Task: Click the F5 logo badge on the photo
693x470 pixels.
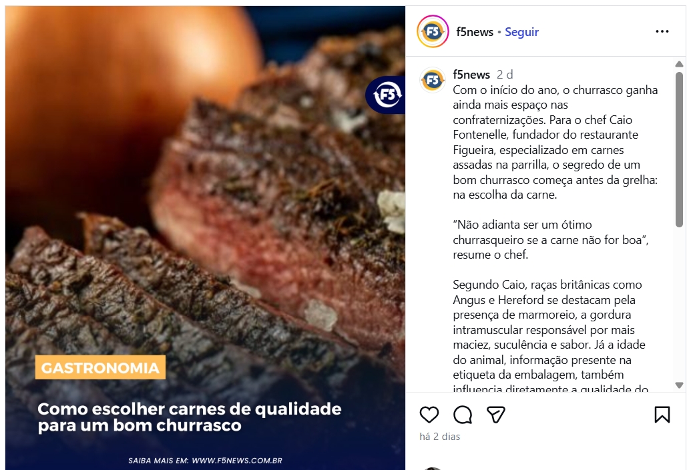Action: click(x=386, y=95)
